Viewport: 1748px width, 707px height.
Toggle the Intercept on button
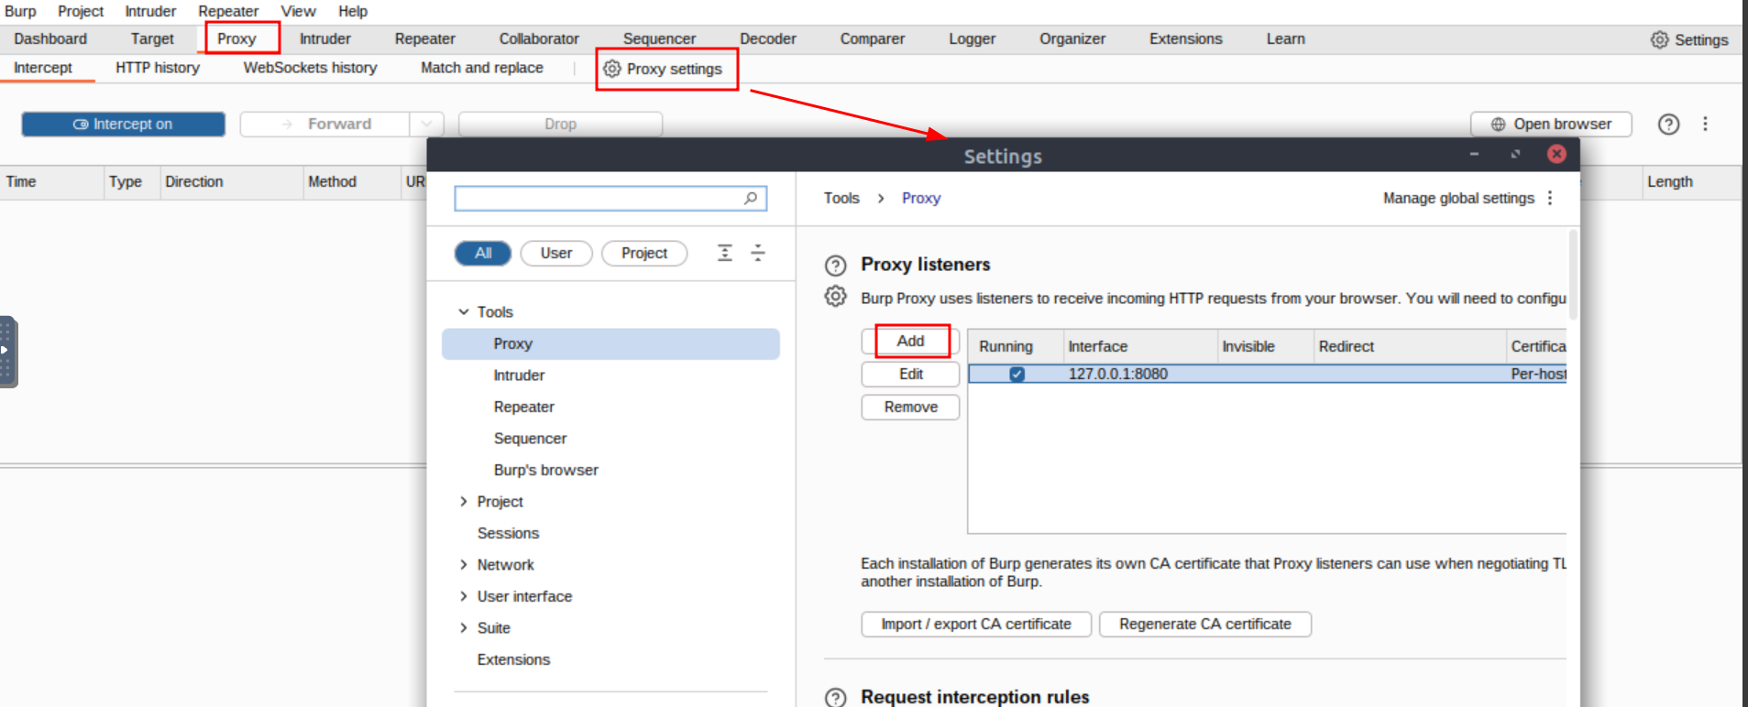pyautogui.click(x=123, y=124)
